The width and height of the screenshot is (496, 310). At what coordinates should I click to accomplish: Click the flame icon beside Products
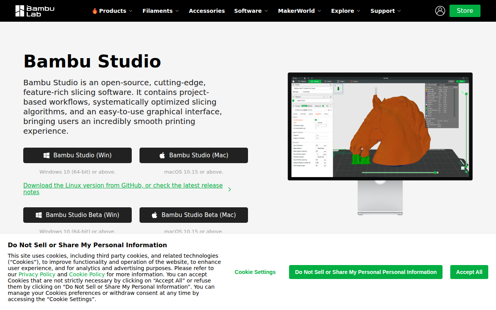95,11
